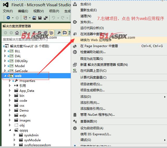Image resolution: width=167 pixels, height=148 pixels.
Task: Open the 项目(P) menu
Action: pyautogui.click(x=54, y=11)
